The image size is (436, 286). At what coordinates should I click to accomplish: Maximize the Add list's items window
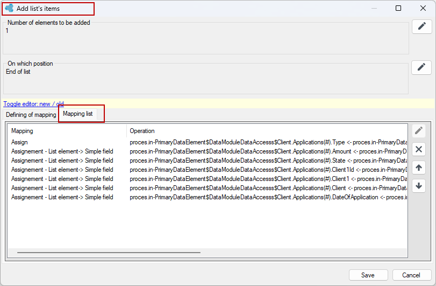click(398, 8)
